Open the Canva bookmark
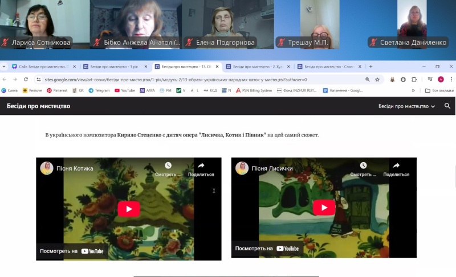 click(x=10, y=90)
